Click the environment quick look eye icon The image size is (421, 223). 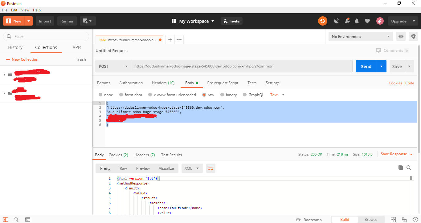(x=401, y=36)
